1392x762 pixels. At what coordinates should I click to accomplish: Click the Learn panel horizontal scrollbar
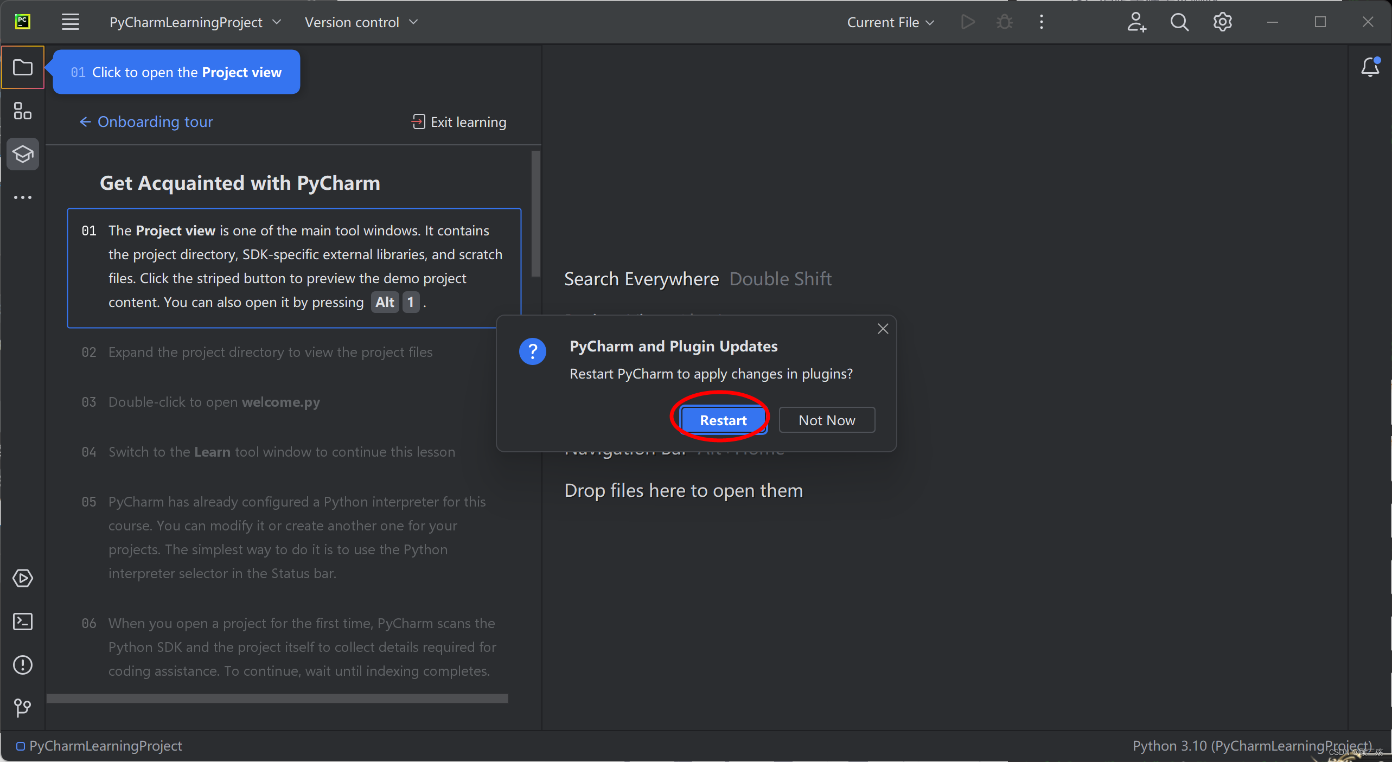[277, 699]
